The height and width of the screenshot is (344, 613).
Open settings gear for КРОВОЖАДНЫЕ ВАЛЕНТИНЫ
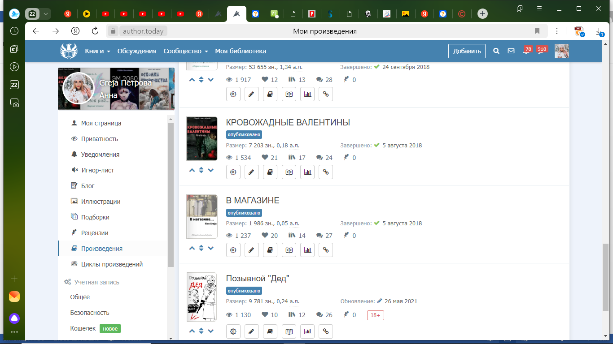(x=233, y=172)
